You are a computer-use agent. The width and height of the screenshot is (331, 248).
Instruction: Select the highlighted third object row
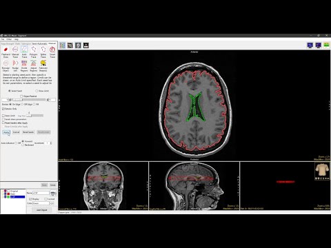click(17, 197)
